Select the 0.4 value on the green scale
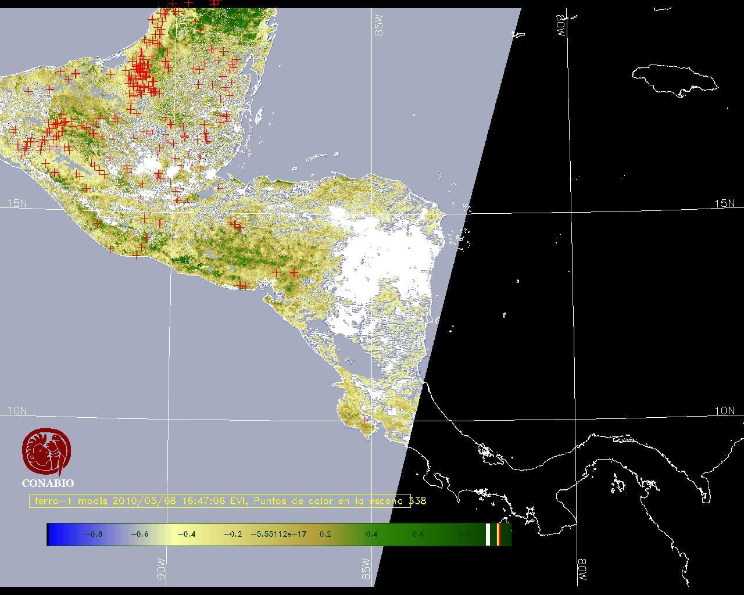The image size is (744, 595). pyautogui.click(x=371, y=535)
